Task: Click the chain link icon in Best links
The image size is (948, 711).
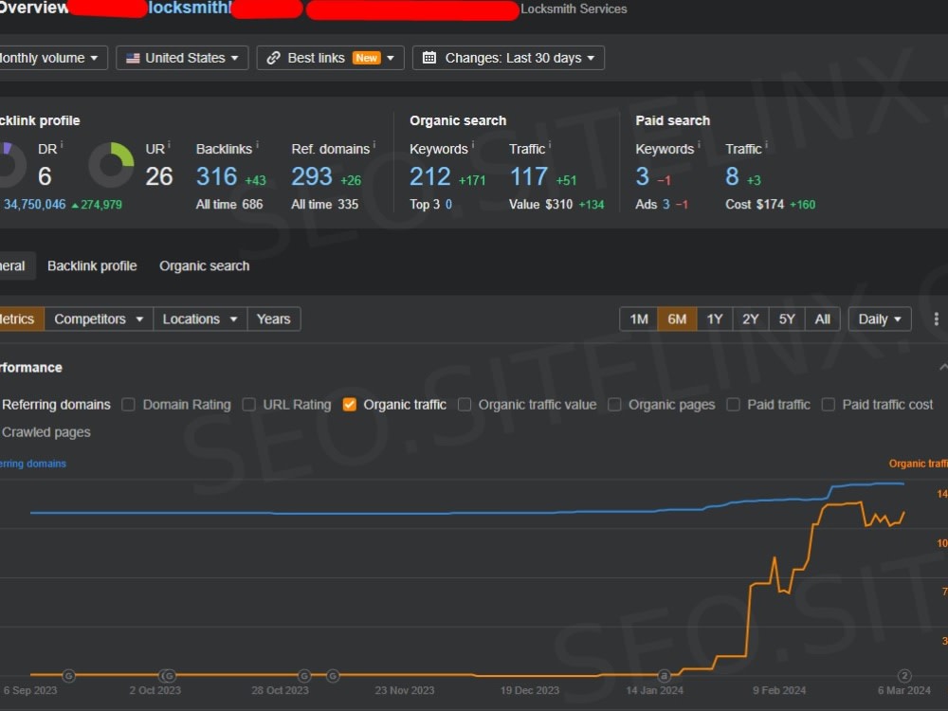Action: [273, 58]
